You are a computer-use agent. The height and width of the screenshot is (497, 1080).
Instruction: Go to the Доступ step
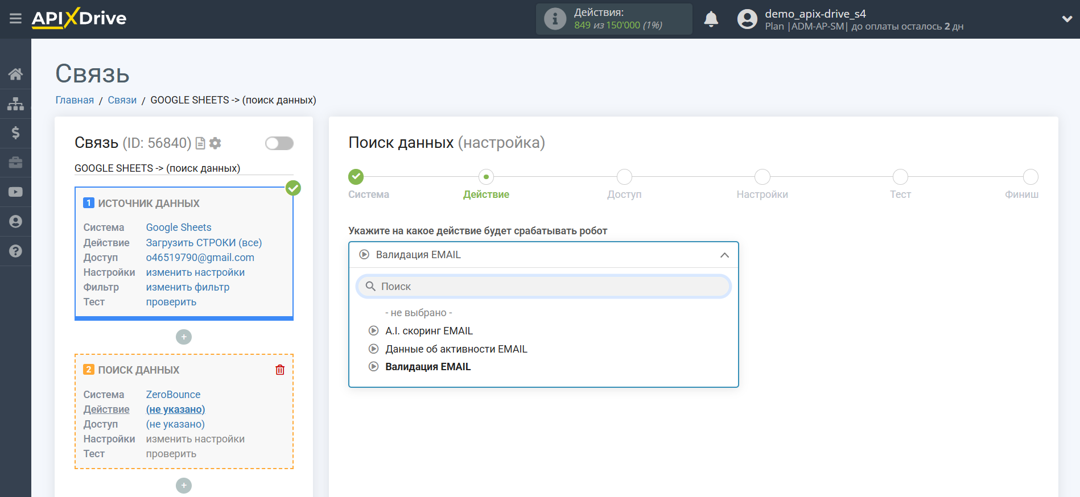pos(624,177)
